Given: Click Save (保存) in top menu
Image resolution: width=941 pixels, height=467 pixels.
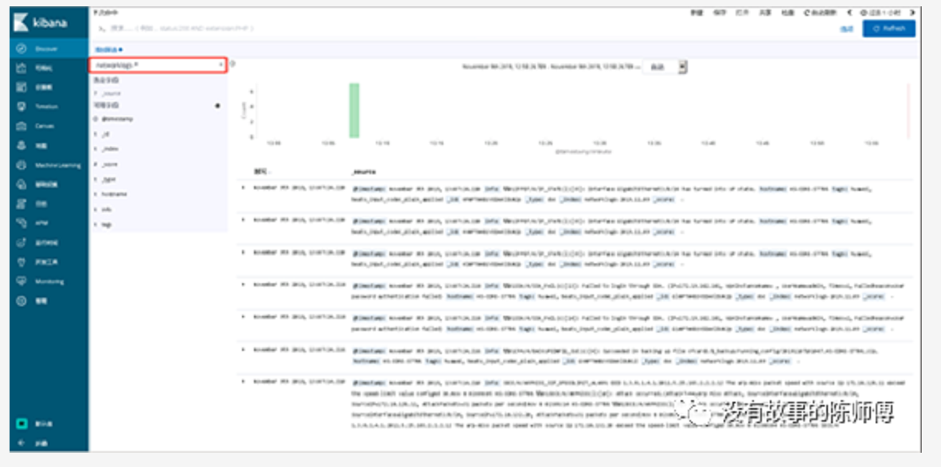Looking at the screenshot, I should 719,13.
